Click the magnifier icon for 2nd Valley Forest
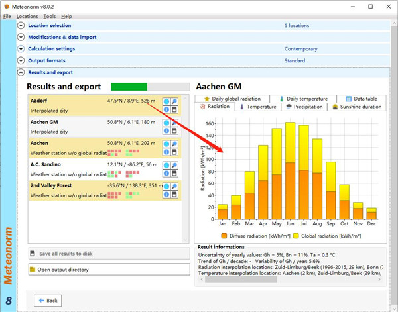The width and height of the screenshot is (398, 312). click(x=174, y=187)
